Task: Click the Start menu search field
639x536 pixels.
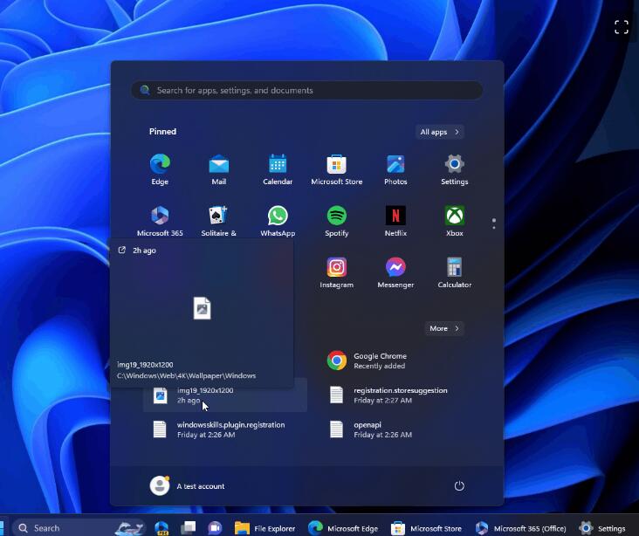Action: (x=307, y=90)
